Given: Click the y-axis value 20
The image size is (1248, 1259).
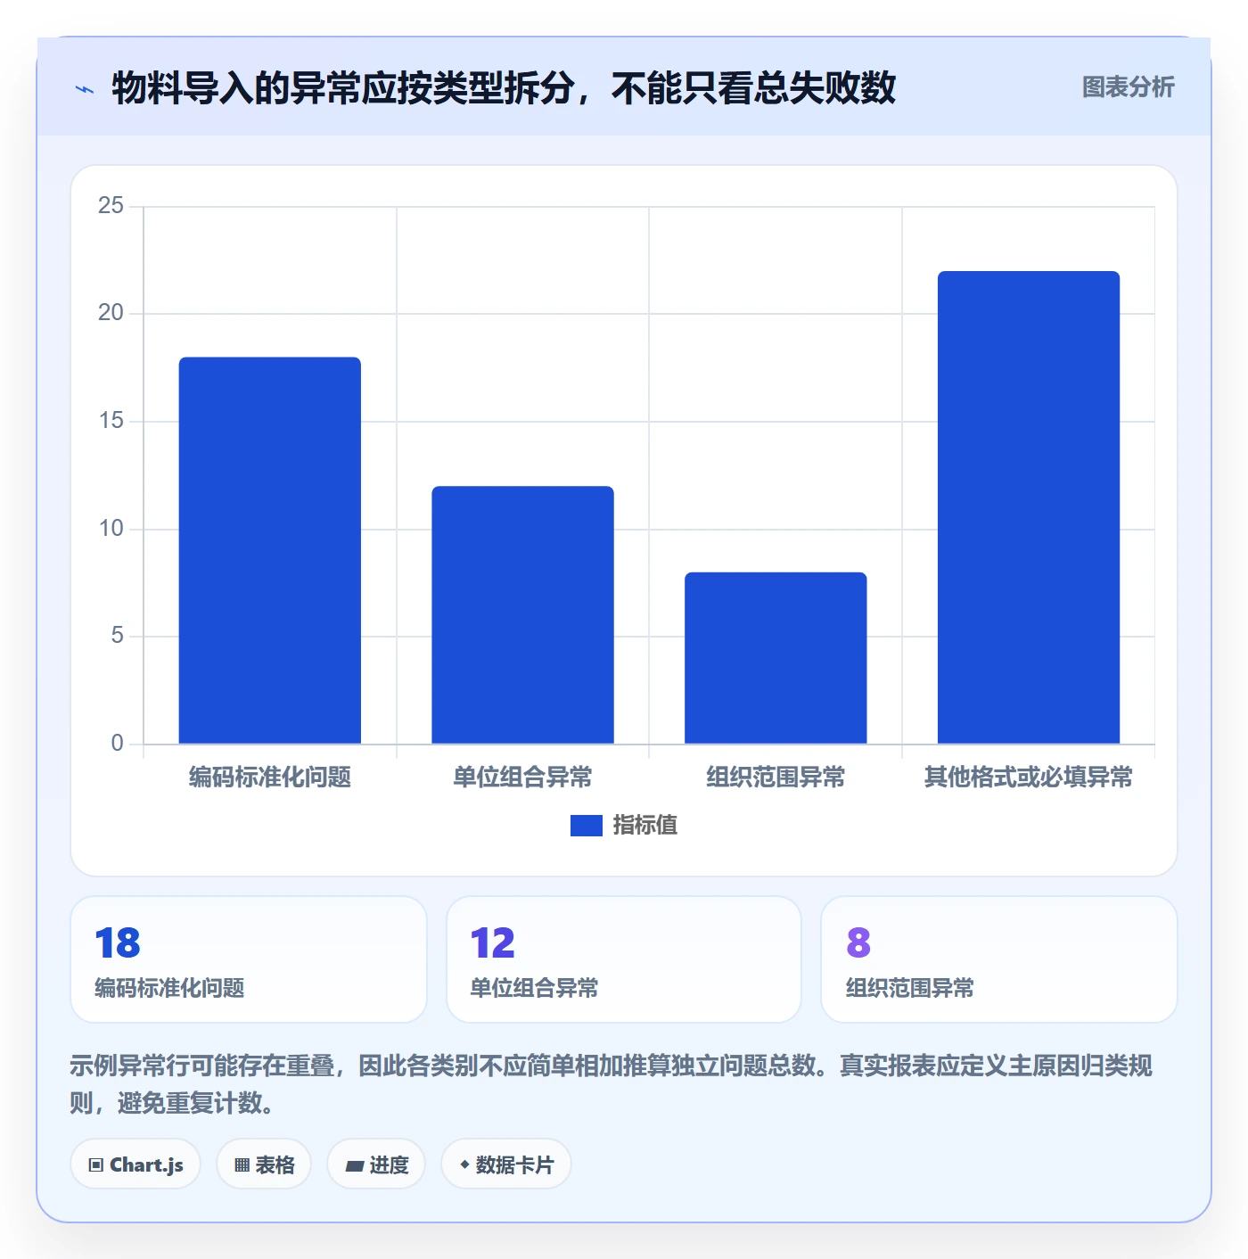Looking at the screenshot, I should point(111,313).
